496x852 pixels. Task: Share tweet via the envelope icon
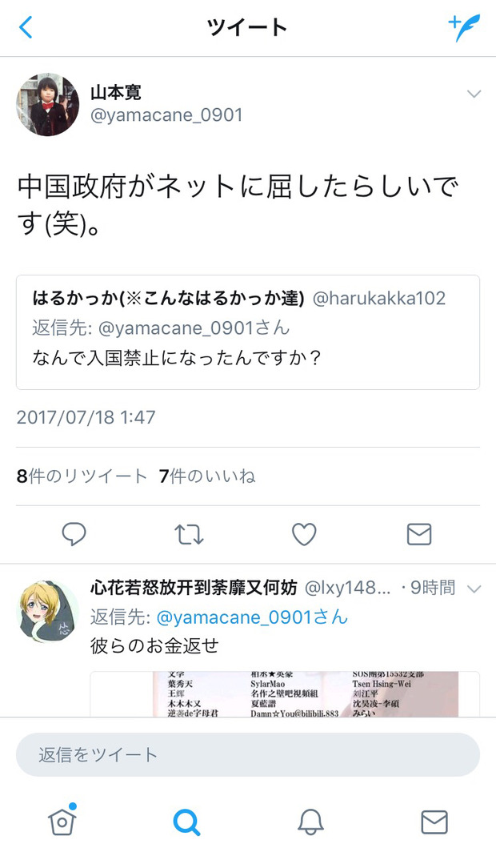(x=419, y=534)
